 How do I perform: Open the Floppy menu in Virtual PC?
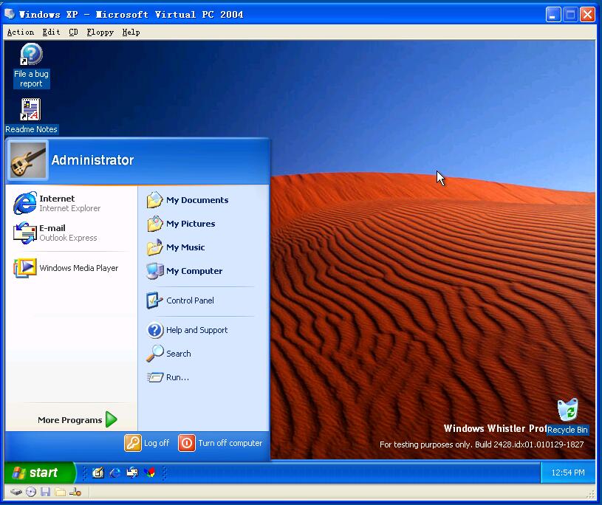tap(100, 32)
